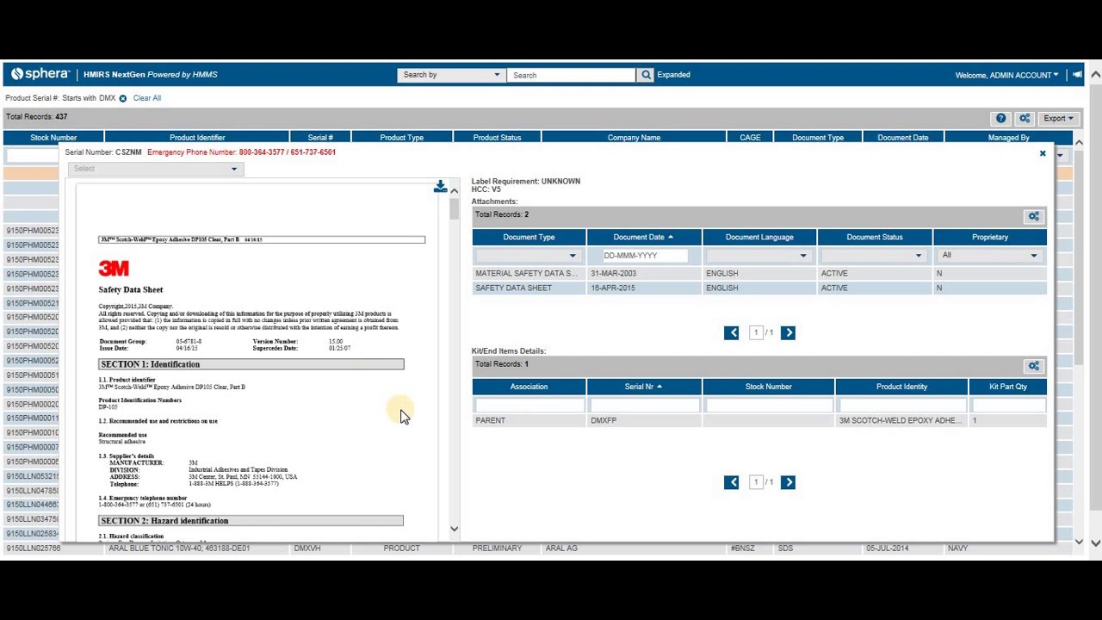Close the document detail popup
The image size is (1102, 620).
pos(1043,153)
